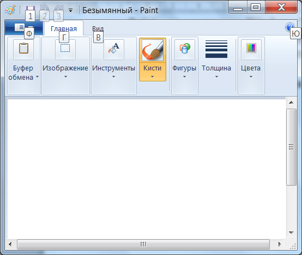
Task: Click the Толщина line thickness icon
Action: (216, 49)
